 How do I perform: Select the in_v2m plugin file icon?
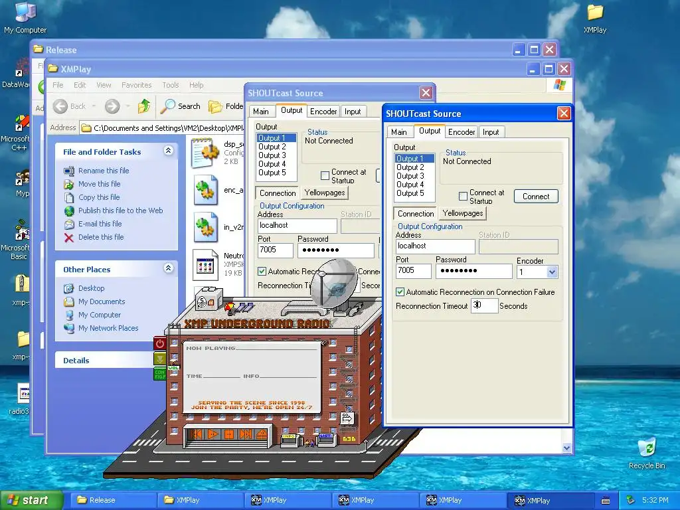click(x=206, y=227)
